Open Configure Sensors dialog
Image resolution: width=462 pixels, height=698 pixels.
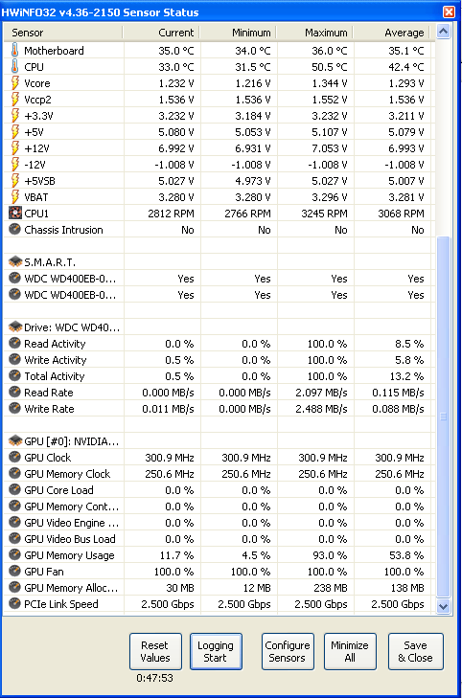pos(288,651)
